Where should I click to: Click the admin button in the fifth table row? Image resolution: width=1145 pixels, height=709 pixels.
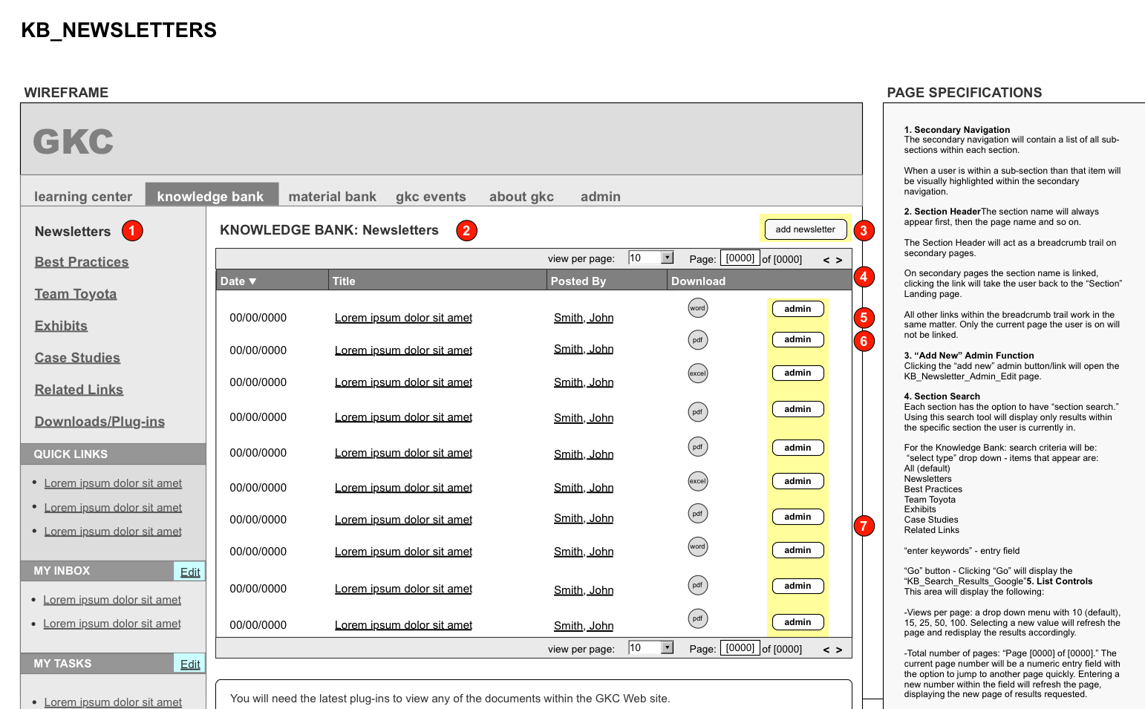[797, 448]
